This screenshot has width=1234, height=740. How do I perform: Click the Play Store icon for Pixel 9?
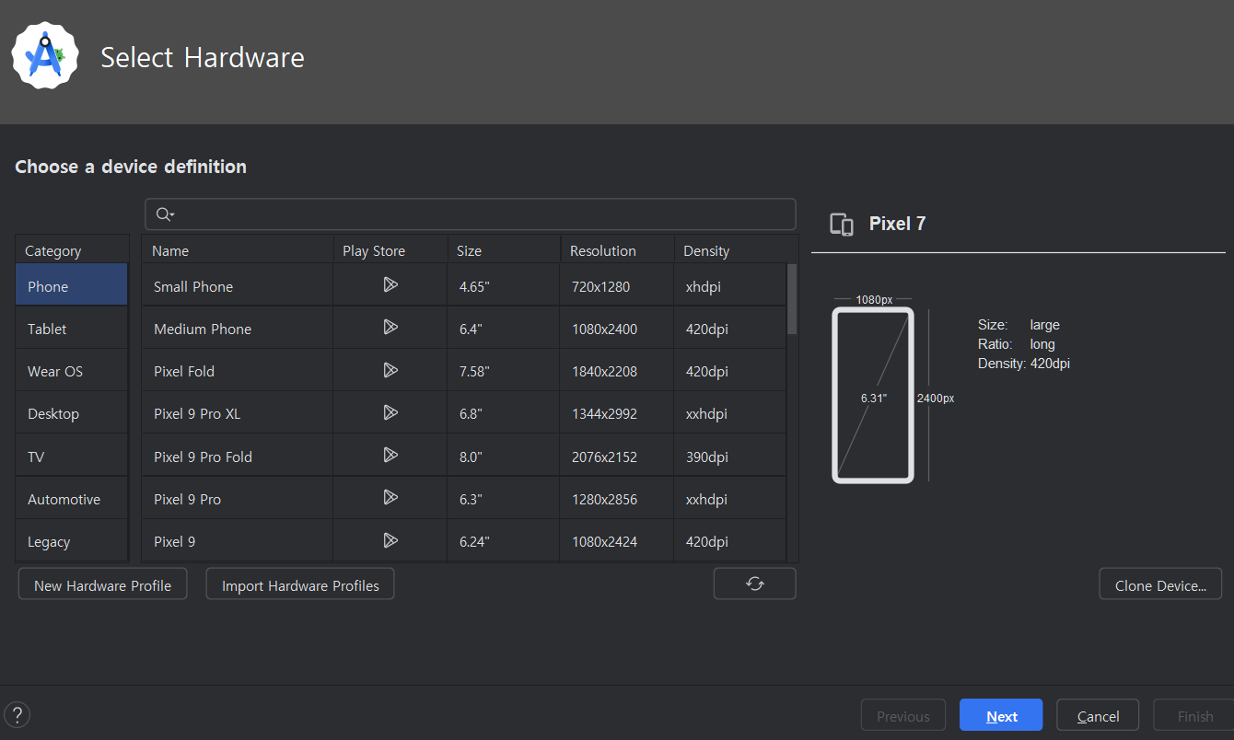click(390, 540)
